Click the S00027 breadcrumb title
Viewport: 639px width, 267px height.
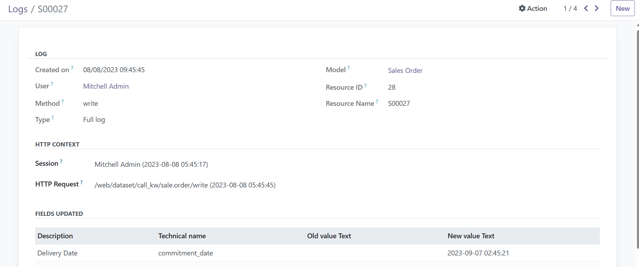point(53,9)
